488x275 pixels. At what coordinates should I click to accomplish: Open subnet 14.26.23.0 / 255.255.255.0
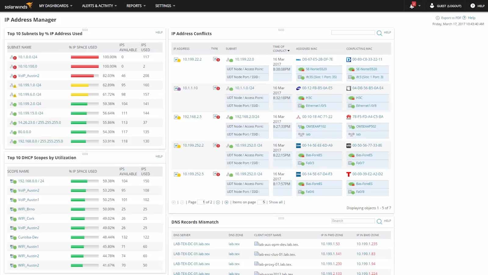pos(39,123)
